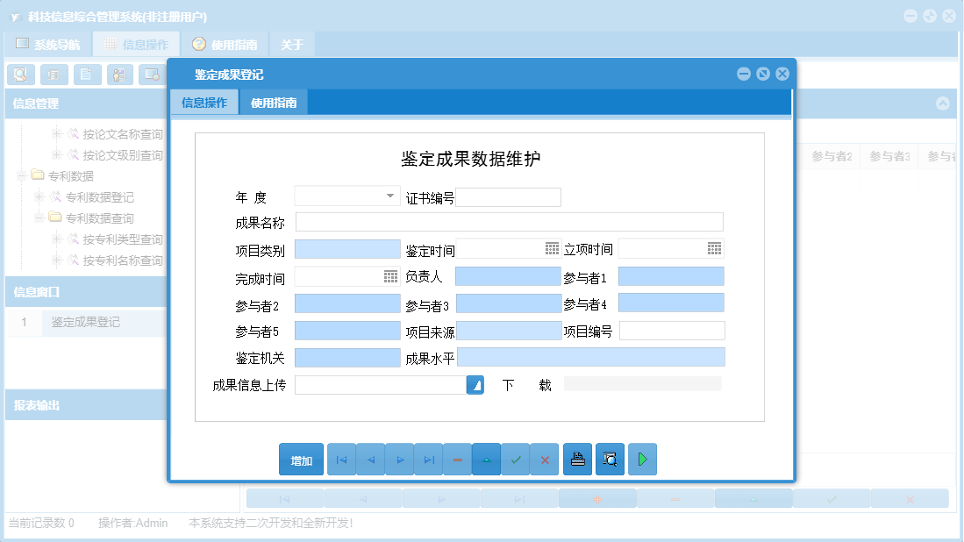Run the query with the green arrow icon

(641, 459)
